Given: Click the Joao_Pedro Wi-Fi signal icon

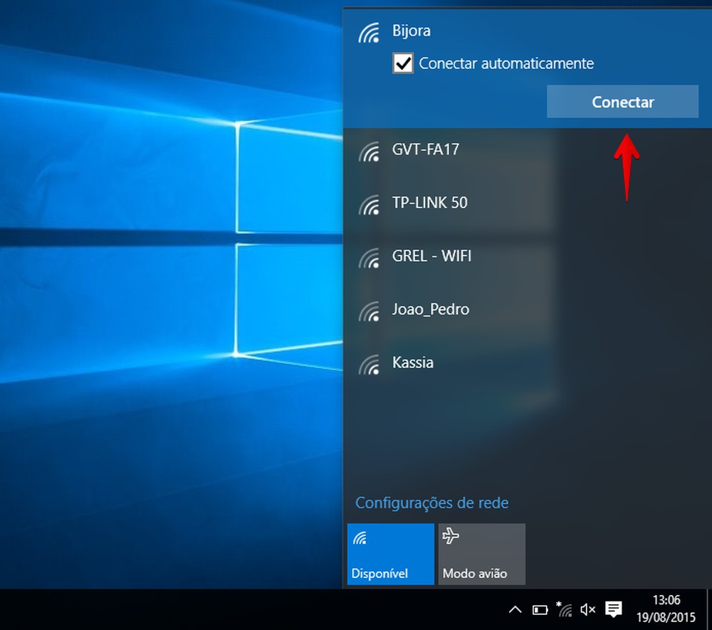Looking at the screenshot, I should pos(370,310).
